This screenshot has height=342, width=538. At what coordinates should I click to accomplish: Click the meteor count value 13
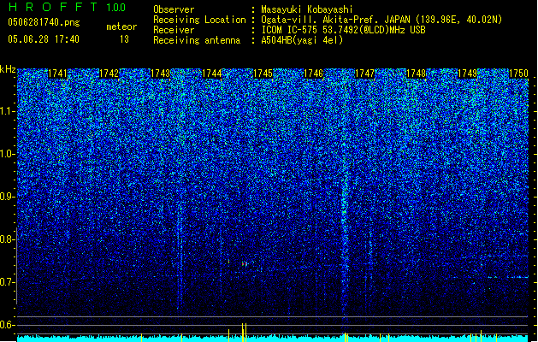tap(124, 39)
